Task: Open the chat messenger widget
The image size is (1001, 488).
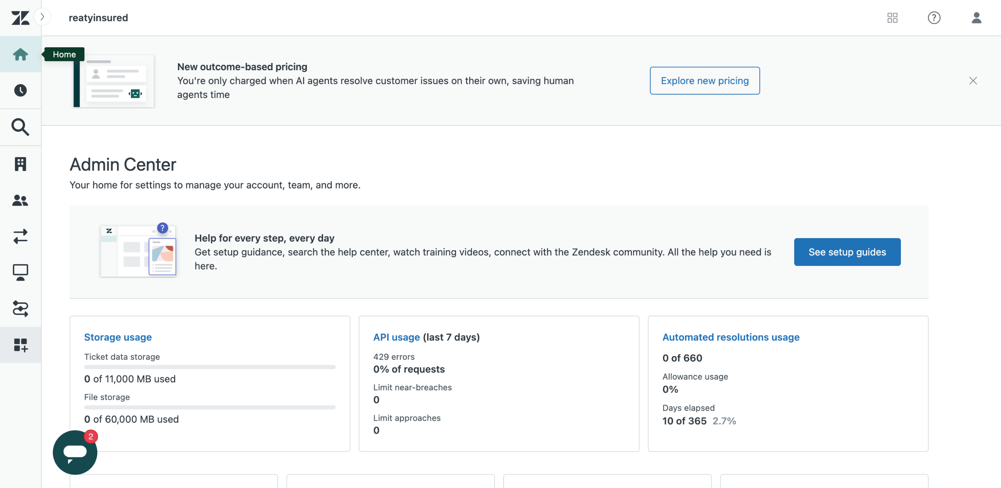Action: [75, 452]
